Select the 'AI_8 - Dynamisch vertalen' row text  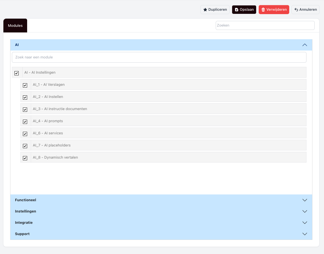click(x=55, y=157)
